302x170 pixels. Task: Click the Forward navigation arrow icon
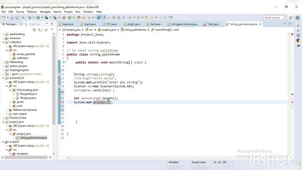pos(160,18)
